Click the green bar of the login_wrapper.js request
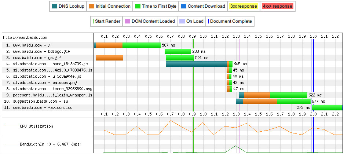Image resolution: width=344 pixels, height=154 pixels. coord(289,95)
